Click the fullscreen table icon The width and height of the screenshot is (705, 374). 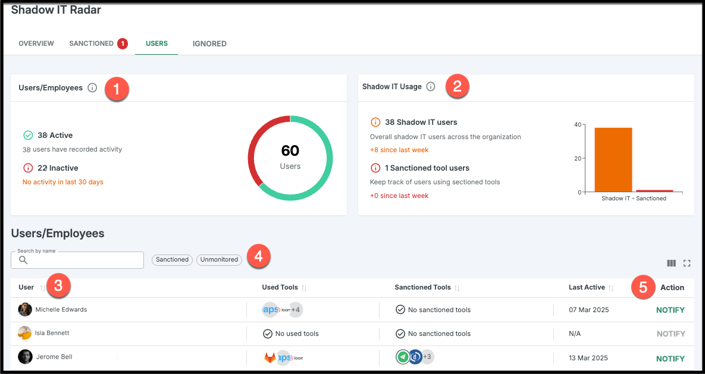tap(687, 263)
